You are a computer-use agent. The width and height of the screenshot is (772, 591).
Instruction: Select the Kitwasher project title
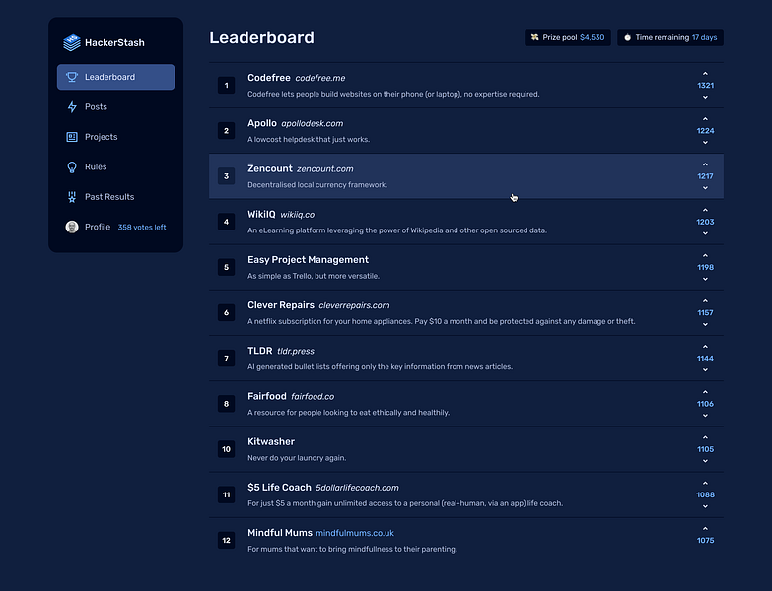pyautogui.click(x=271, y=442)
